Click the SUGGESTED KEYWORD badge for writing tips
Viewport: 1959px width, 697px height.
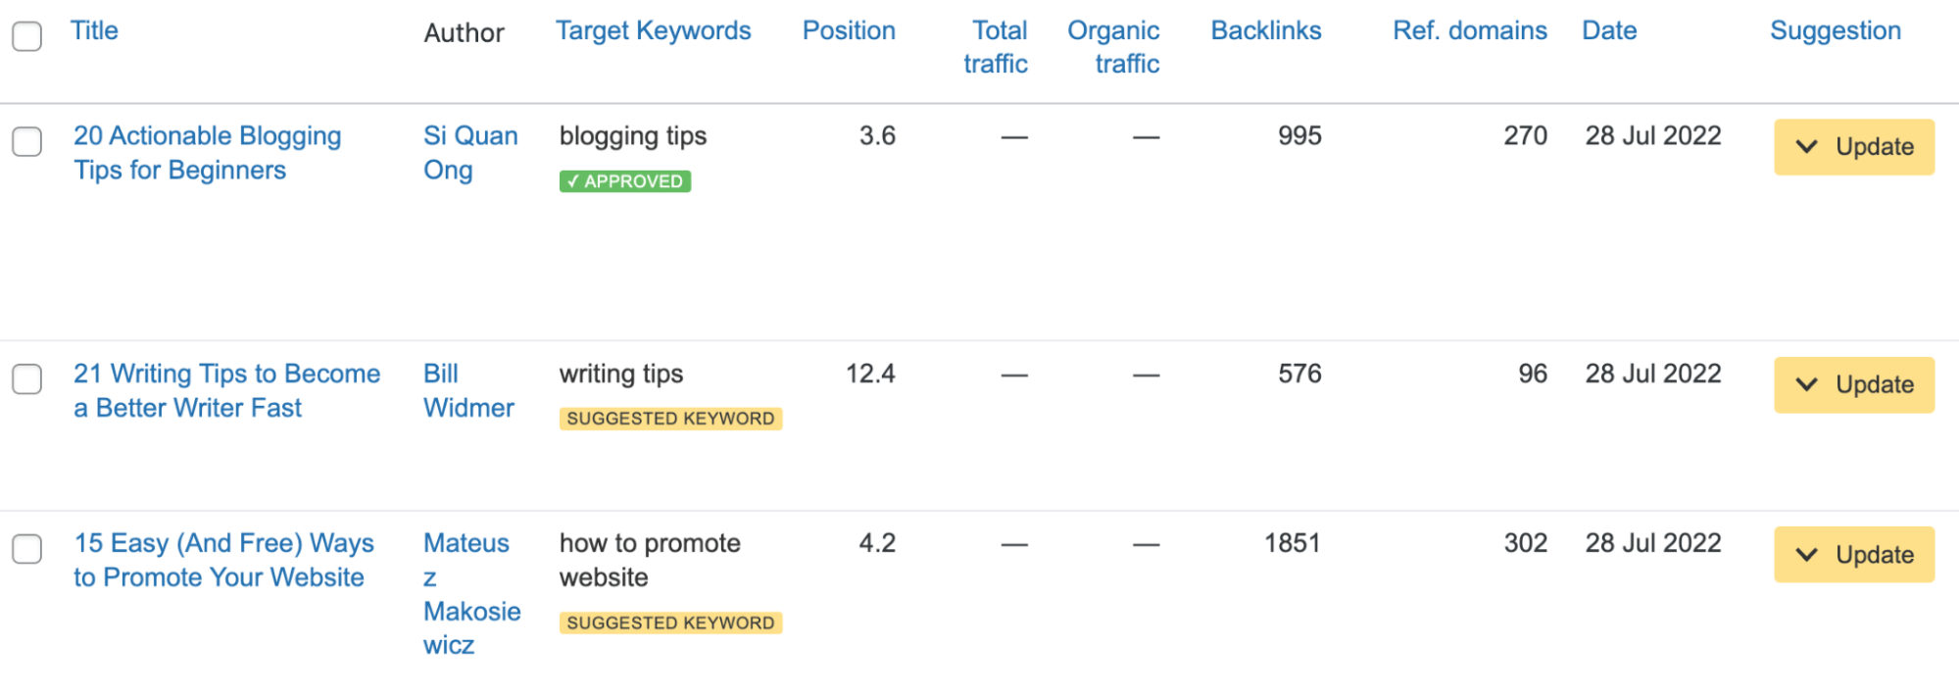coord(670,419)
